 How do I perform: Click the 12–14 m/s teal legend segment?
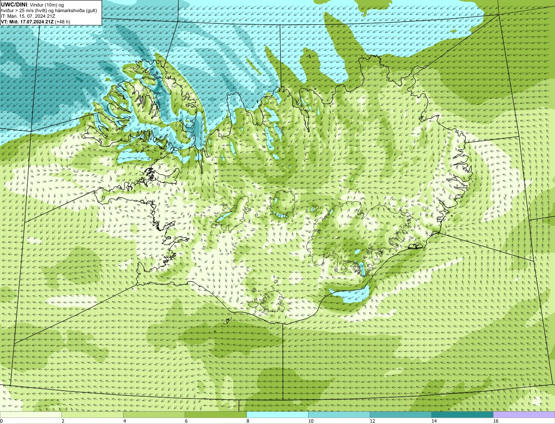pyautogui.click(x=401, y=414)
